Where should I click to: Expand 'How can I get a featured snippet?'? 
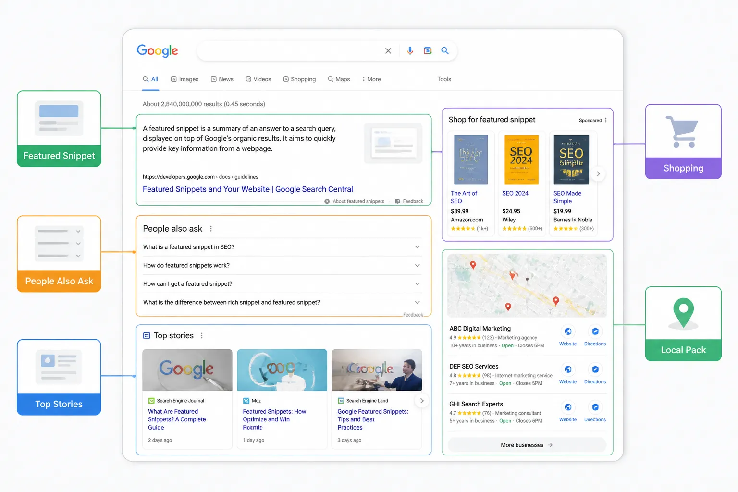[282, 284]
